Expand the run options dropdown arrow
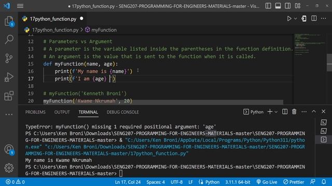 coord(295,19)
